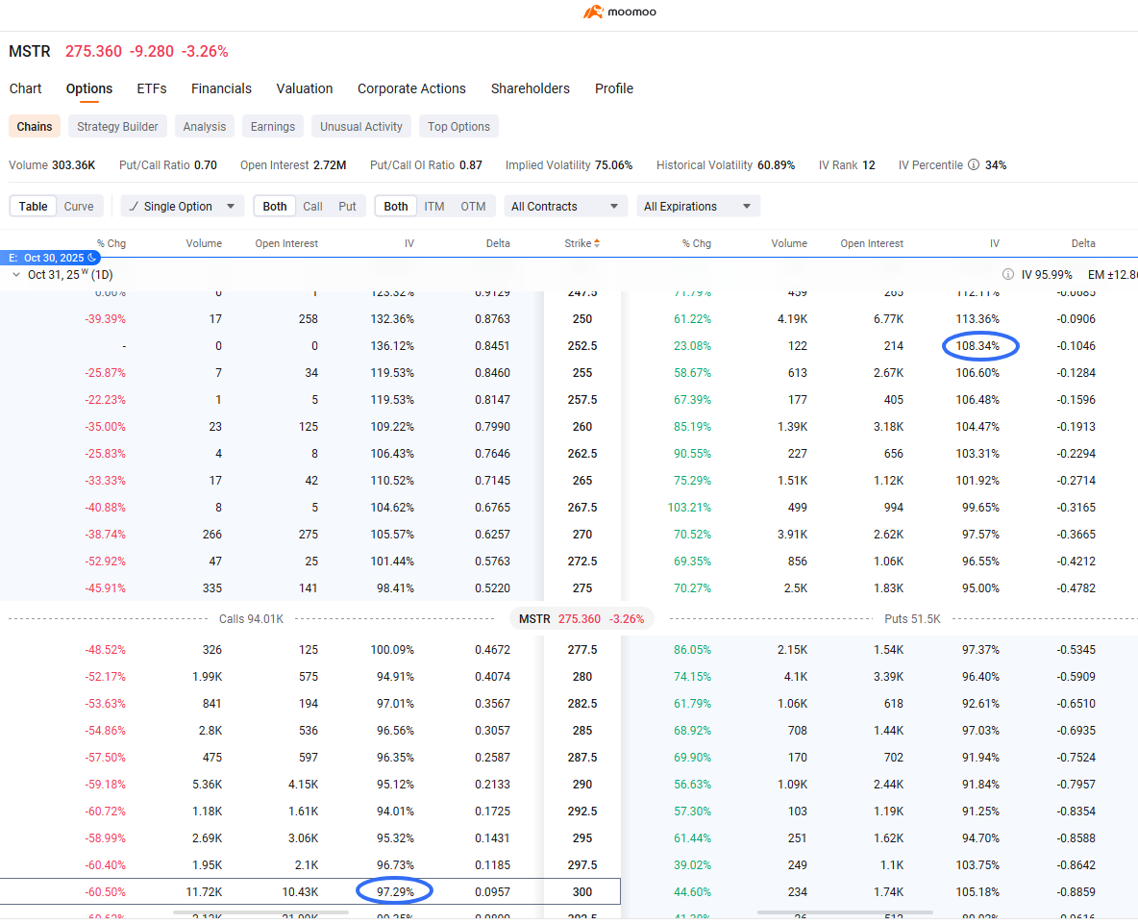The width and height of the screenshot is (1138, 924).
Task: Click call open interest 10.43K cell
Action: point(300,892)
